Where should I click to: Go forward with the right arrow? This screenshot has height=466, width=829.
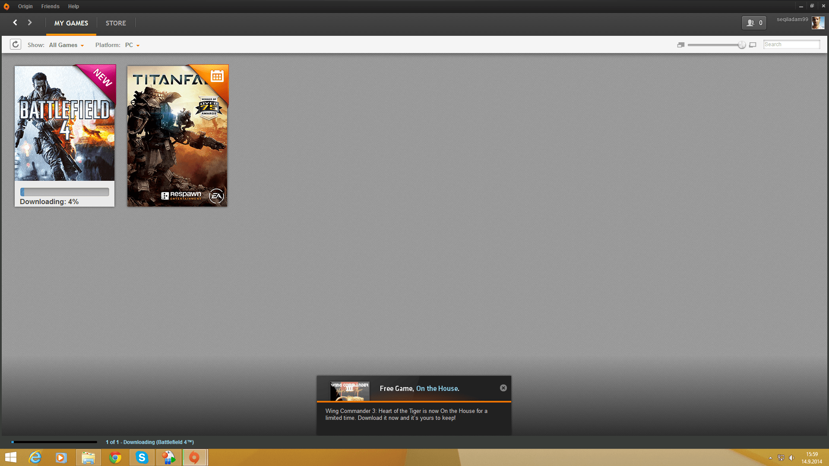point(30,22)
